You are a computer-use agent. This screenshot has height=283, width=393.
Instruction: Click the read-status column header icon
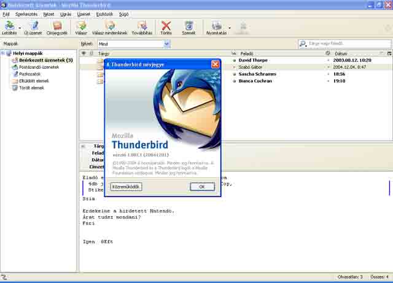[233, 53]
